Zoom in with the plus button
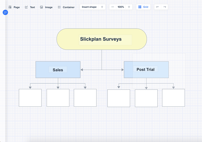 [x=129, y=7]
